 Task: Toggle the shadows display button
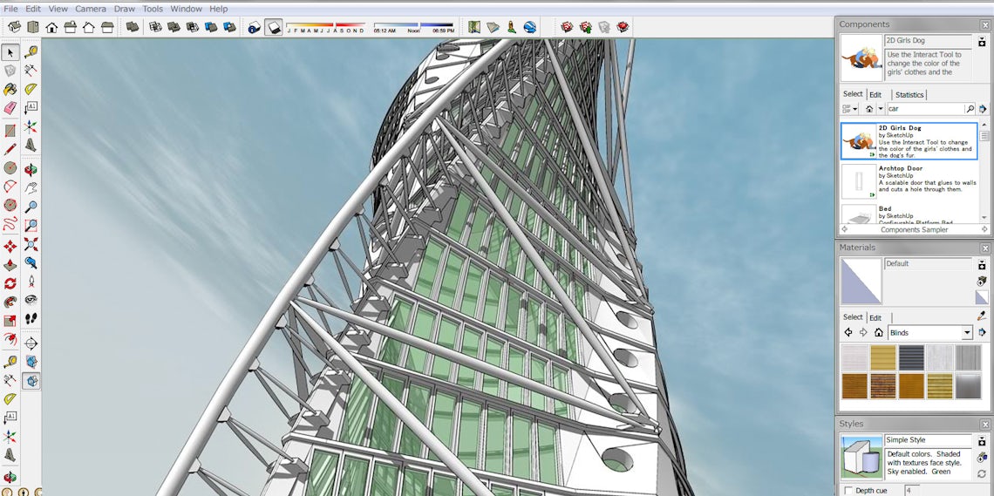[274, 28]
